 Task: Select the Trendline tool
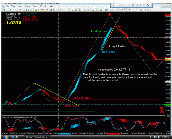[x=129, y=5]
